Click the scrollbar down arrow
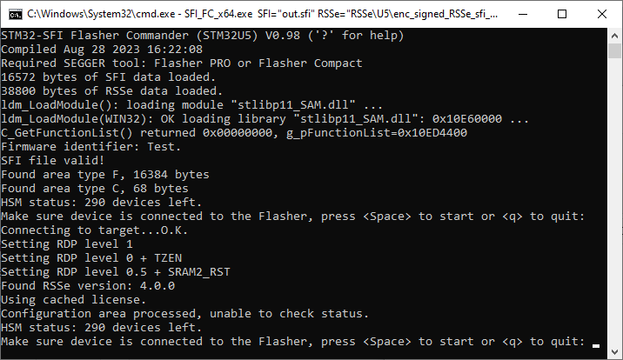This screenshot has height=360, width=623. [x=614, y=351]
